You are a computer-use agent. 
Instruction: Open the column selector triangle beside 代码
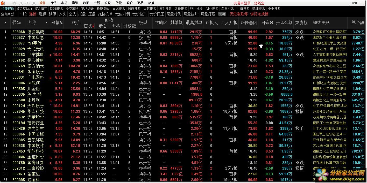pos(5,23)
